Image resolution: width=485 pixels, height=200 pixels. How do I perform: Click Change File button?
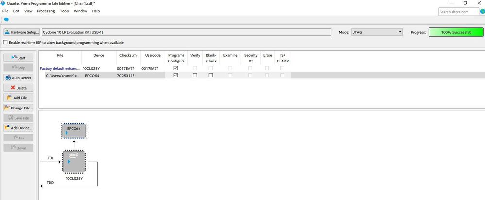tap(18, 108)
